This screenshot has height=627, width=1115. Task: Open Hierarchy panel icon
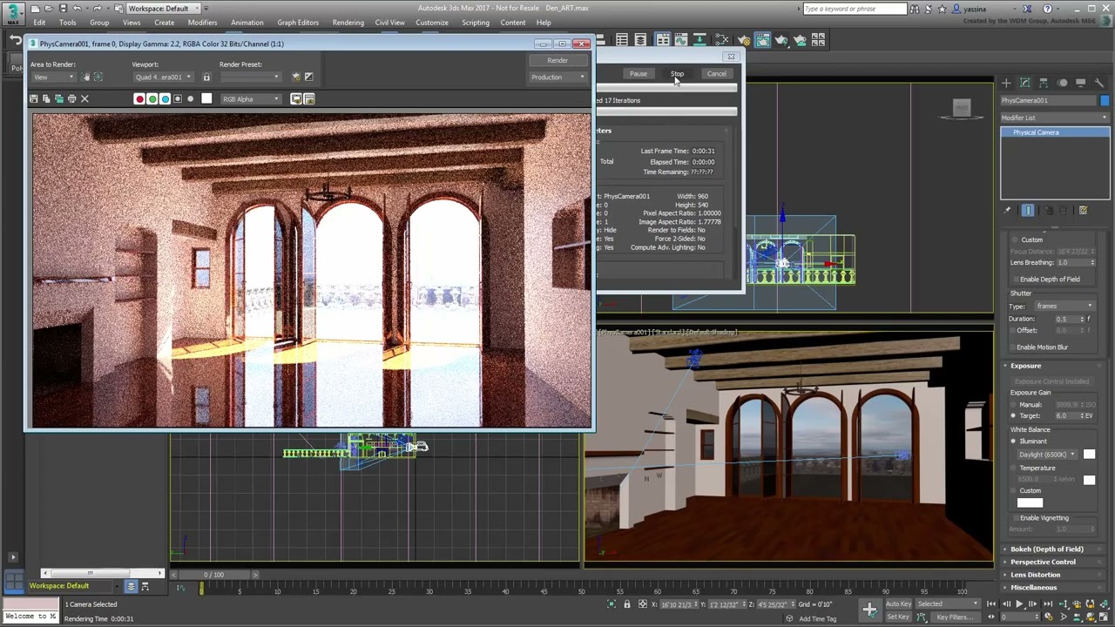click(x=1044, y=83)
